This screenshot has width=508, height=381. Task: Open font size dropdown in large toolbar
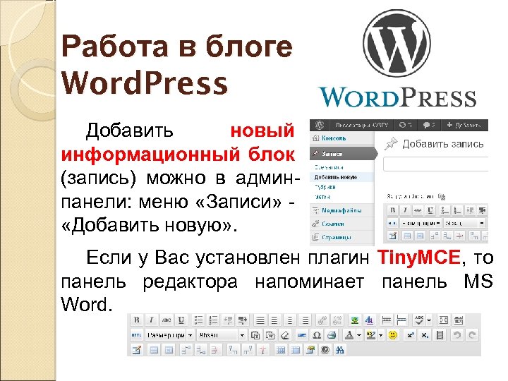coord(170,335)
